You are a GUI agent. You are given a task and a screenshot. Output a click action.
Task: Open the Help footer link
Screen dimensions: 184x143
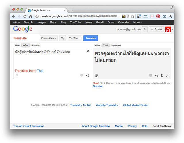pyautogui.click(x=145, y=126)
